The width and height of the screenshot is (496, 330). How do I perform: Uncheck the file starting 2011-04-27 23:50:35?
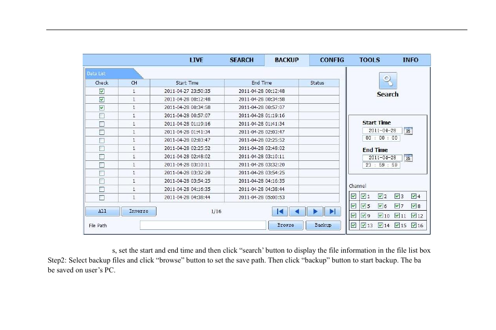(101, 91)
